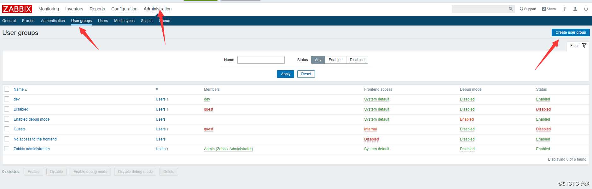Select the Disabled status filter option
Viewport: 592px width, 189px height.
pos(357,60)
